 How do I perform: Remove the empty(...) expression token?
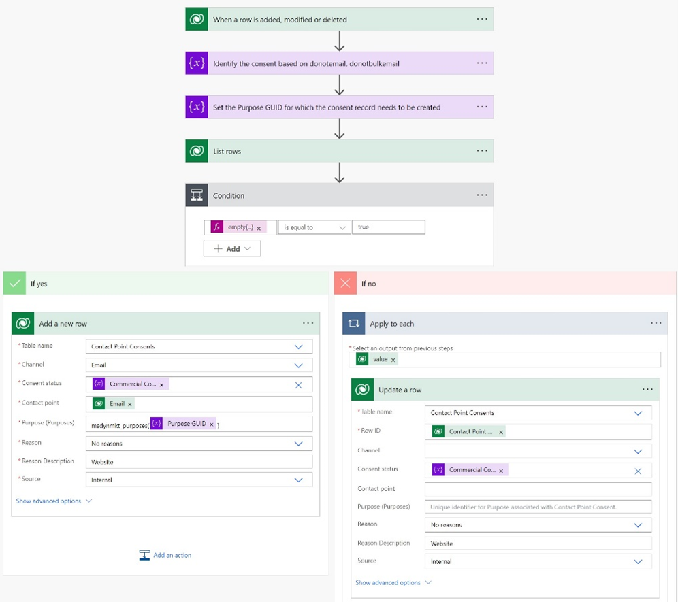pos(259,228)
